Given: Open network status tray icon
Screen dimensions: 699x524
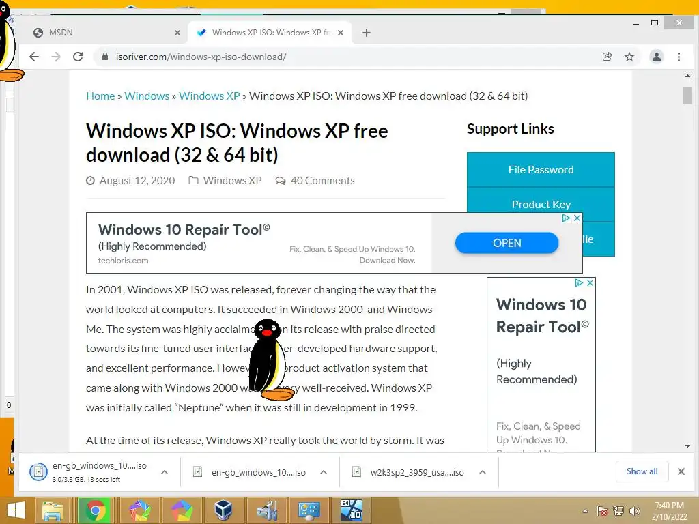Looking at the screenshot, I should [618, 511].
